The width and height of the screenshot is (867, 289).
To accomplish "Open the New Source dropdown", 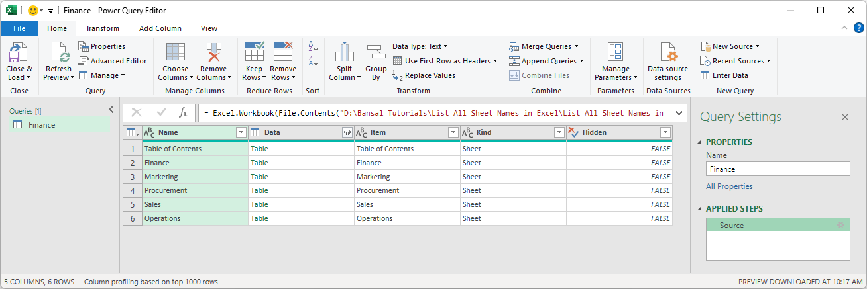I will click(x=730, y=46).
